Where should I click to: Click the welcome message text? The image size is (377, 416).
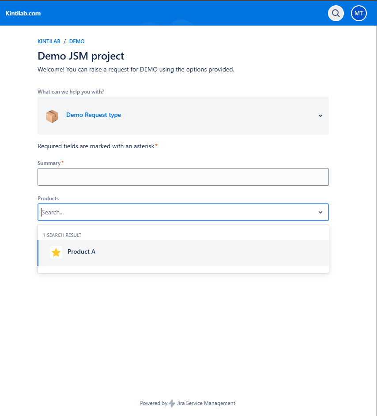tap(136, 70)
